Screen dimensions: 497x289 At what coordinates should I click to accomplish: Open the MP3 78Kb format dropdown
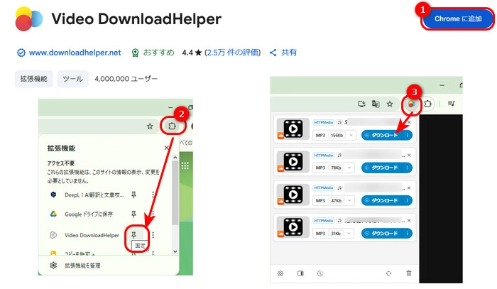coord(334,168)
